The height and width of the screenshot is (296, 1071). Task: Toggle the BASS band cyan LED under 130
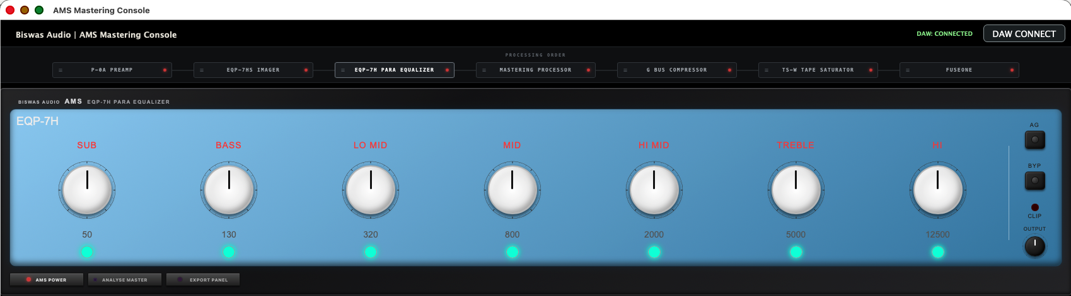[229, 252]
